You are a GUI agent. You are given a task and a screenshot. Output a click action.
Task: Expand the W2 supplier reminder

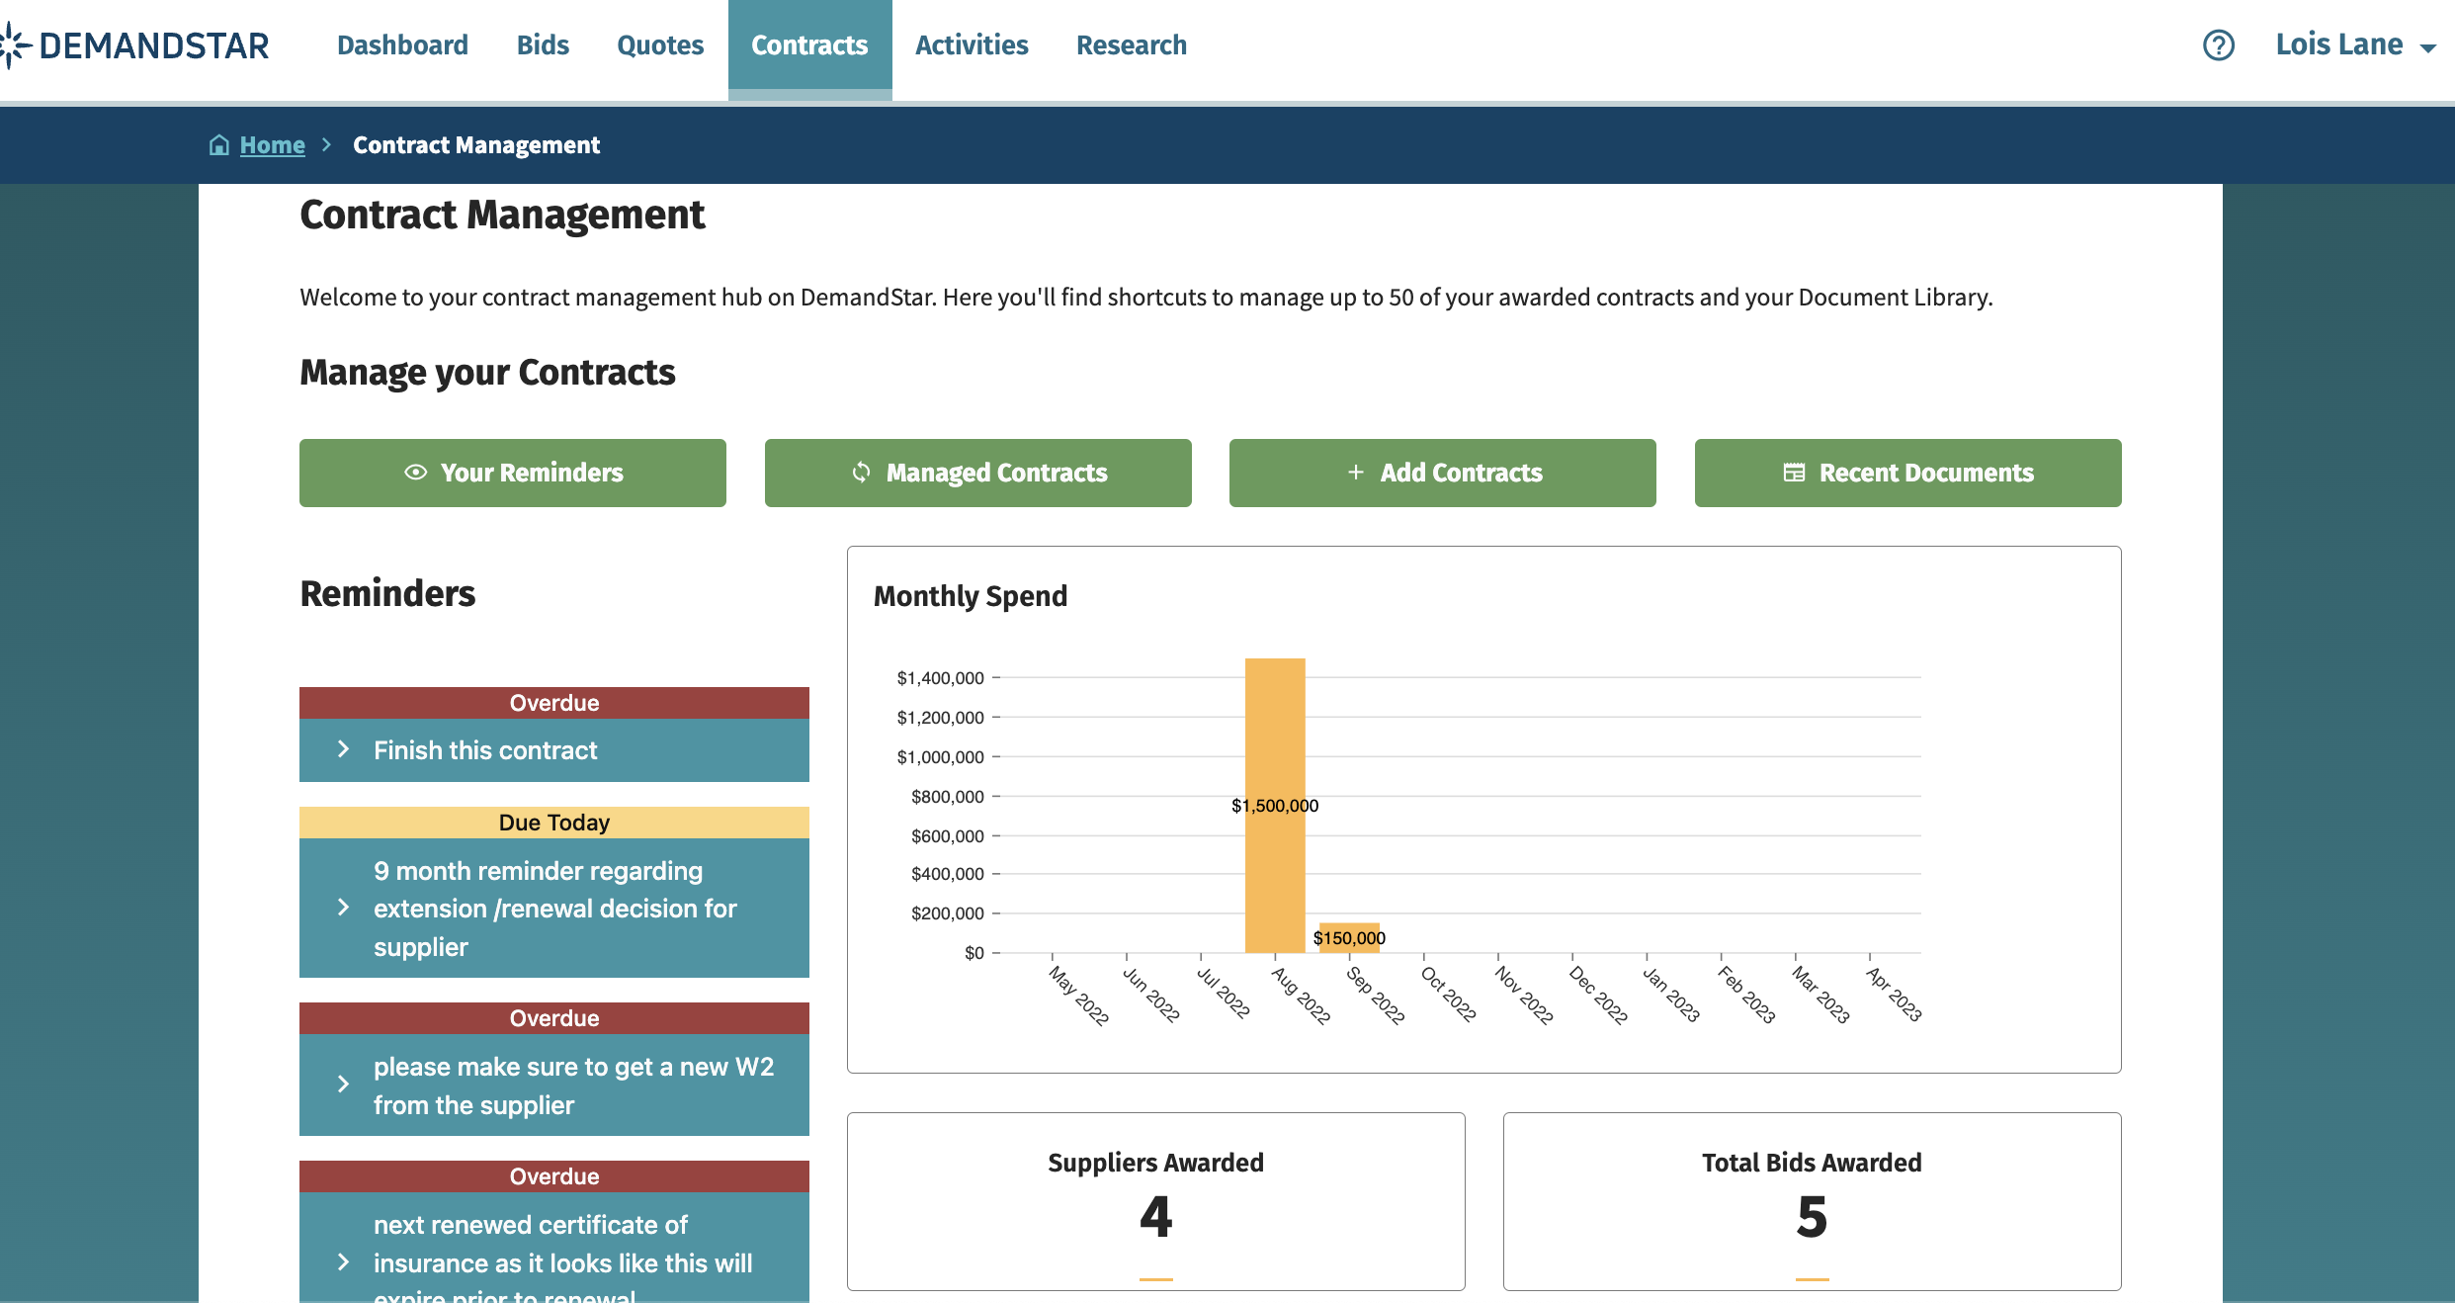pyautogui.click(x=344, y=1085)
